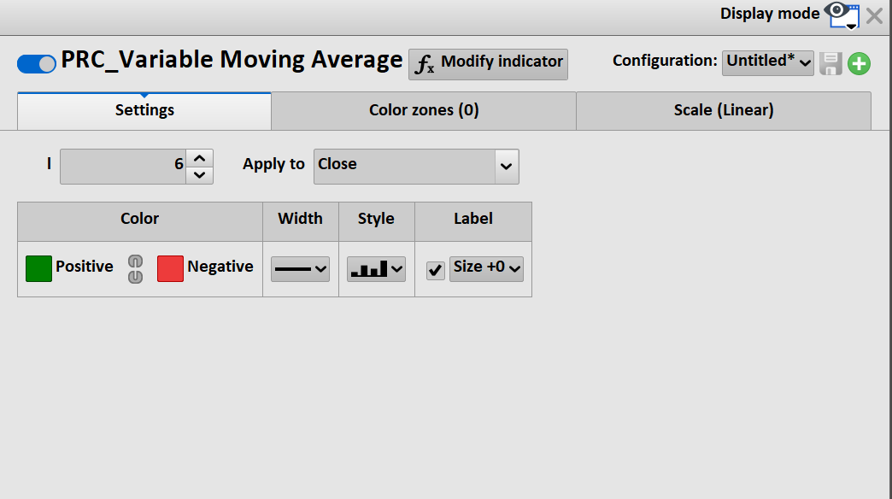892x499 pixels.
Task: Open the label Size +0 dropdown
Action: [x=486, y=268]
